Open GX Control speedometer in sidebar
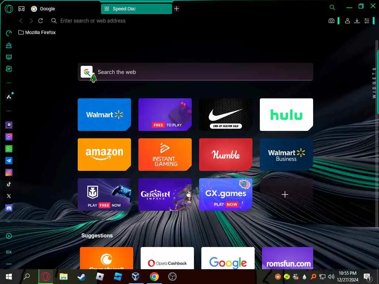The width and height of the screenshot is (379, 284). (x=9, y=33)
